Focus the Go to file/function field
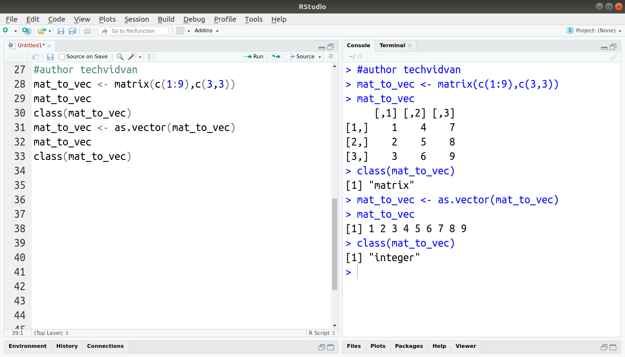Image resolution: width=625 pixels, height=357 pixels. pyautogui.click(x=133, y=31)
